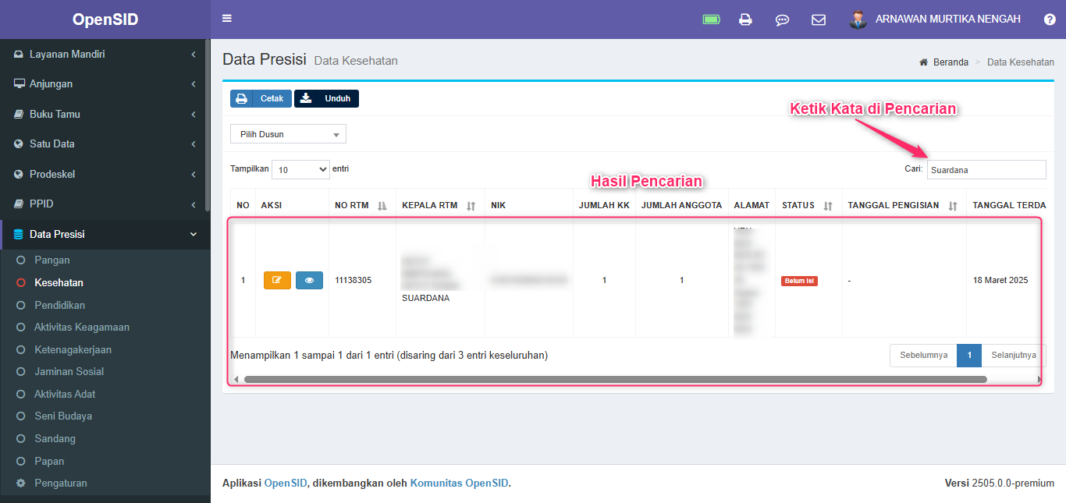The image size is (1066, 503).
Task: Click ARNAWAN MURTIKA NENGAH user name
Action: point(948,19)
